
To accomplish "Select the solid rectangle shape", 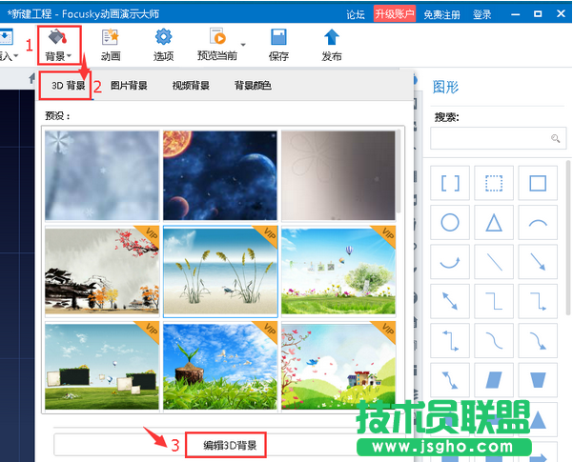I will point(538,183).
